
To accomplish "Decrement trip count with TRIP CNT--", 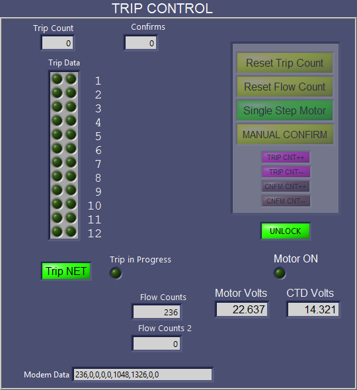I will (286, 172).
